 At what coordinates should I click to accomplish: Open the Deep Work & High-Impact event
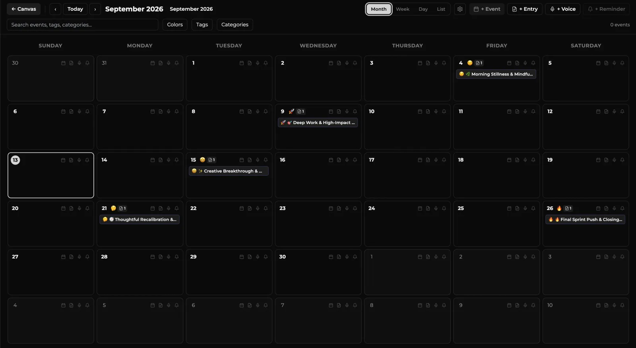(318, 123)
